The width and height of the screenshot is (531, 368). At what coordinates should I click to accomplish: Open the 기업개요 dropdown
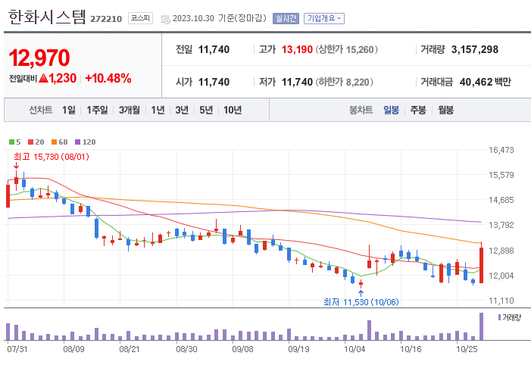(324, 18)
